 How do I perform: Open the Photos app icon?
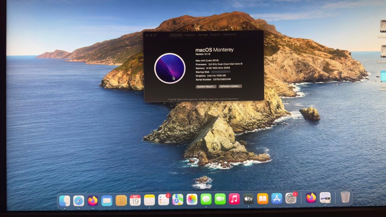pyautogui.click(x=192, y=199)
